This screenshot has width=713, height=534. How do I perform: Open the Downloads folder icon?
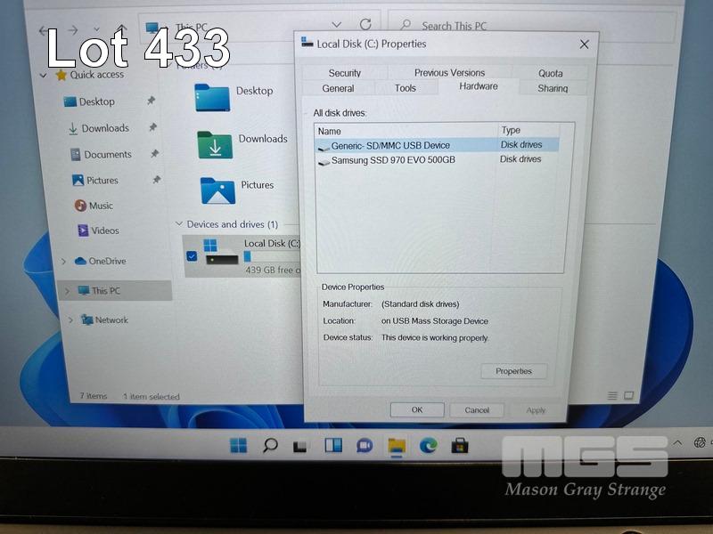[215, 143]
